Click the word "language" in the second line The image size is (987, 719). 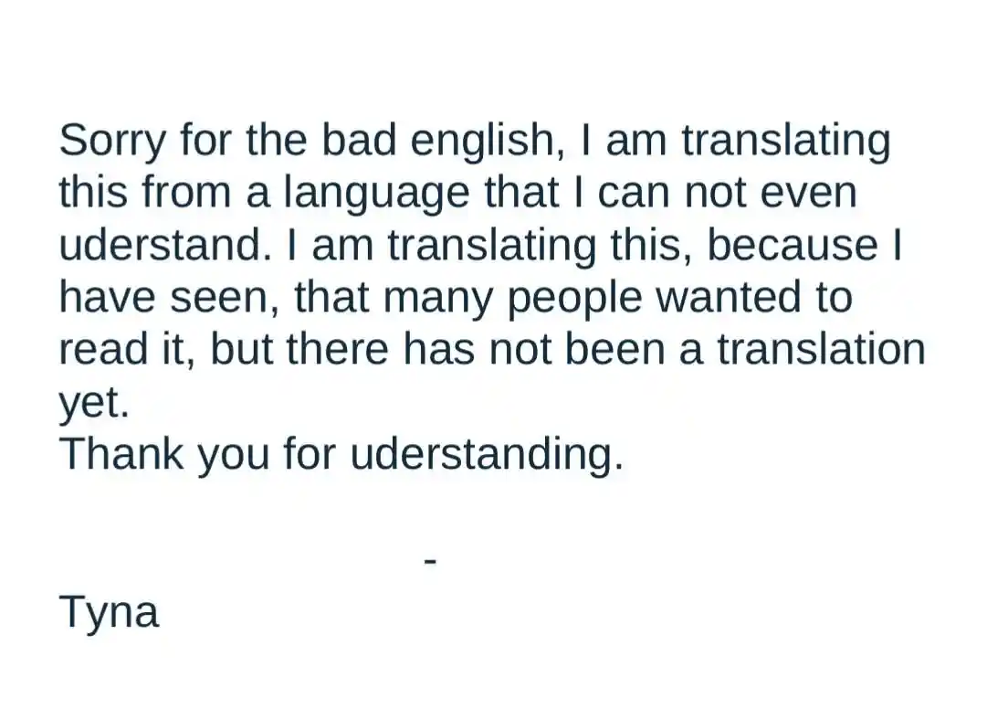(376, 194)
